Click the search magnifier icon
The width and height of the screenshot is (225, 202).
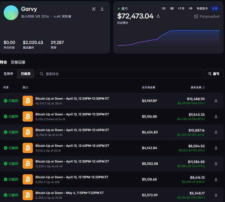pos(41,74)
